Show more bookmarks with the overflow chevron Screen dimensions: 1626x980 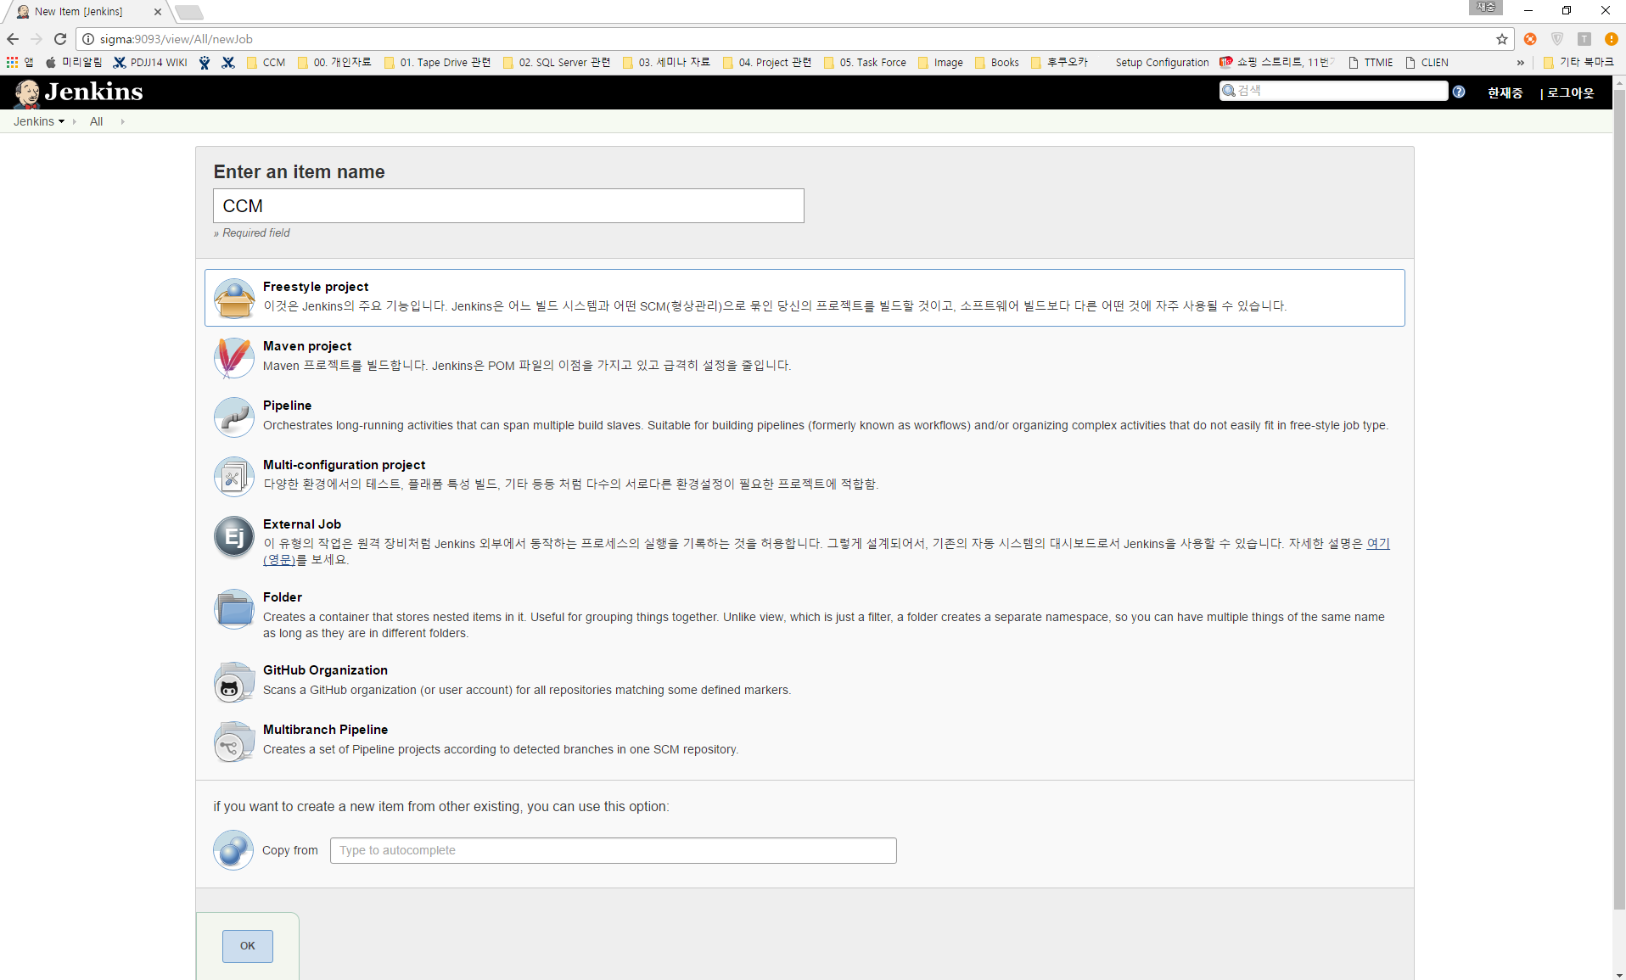click(x=1520, y=63)
